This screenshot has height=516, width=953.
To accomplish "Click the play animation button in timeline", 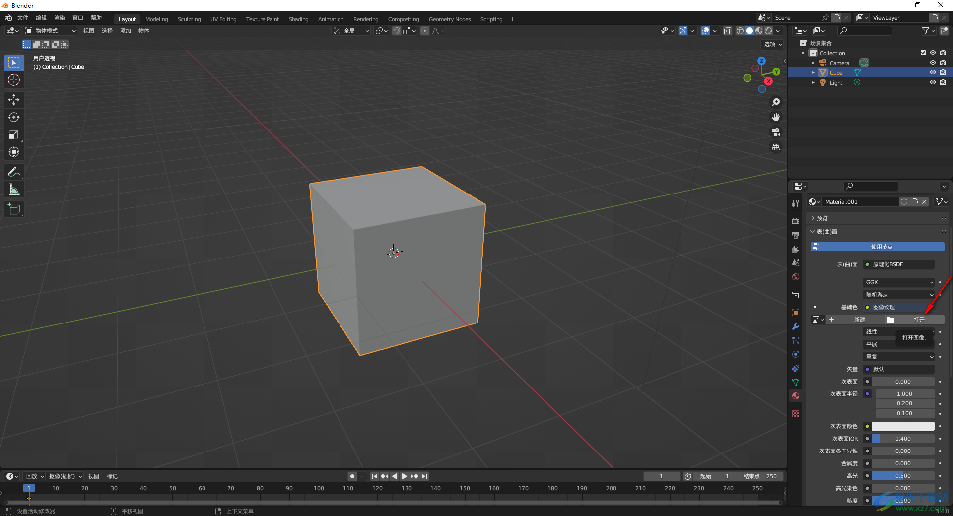I will tap(404, 476).
